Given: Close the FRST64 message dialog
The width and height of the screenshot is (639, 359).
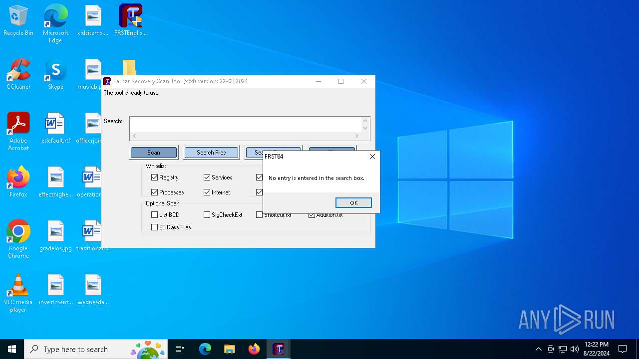Looking at the screenshot, I should pos(372,157).
